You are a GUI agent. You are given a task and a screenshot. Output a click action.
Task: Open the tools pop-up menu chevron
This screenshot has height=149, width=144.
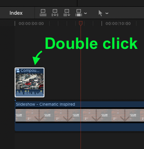[x=107, y=13]
